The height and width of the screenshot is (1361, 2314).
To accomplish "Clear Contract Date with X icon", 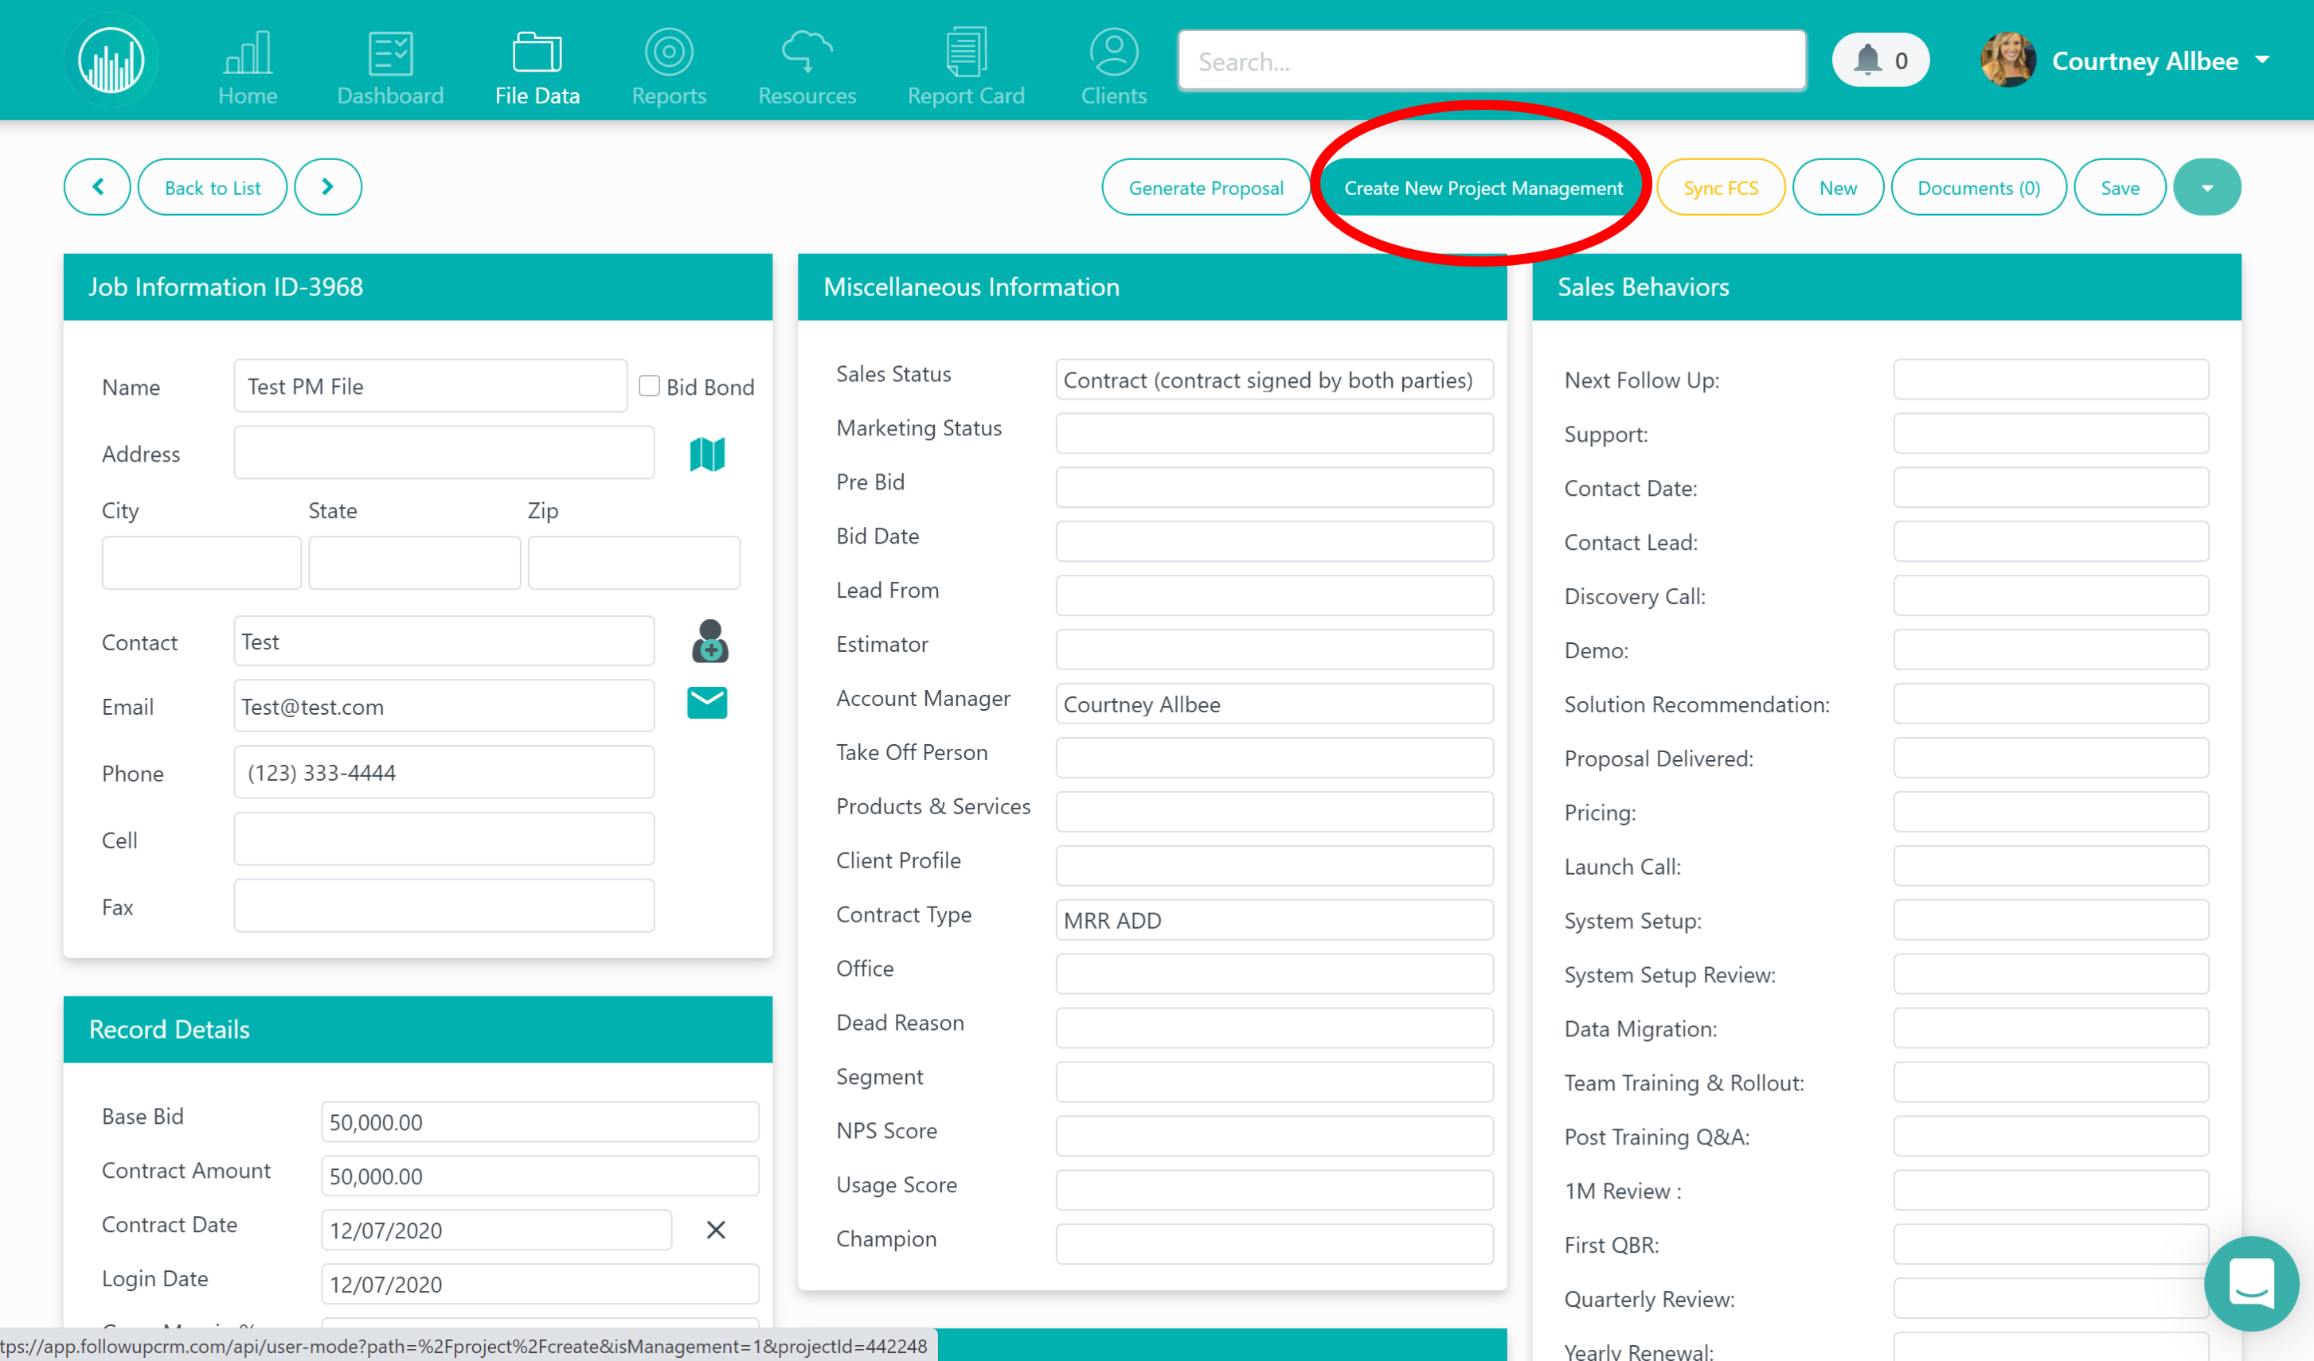I will 716,1230.
